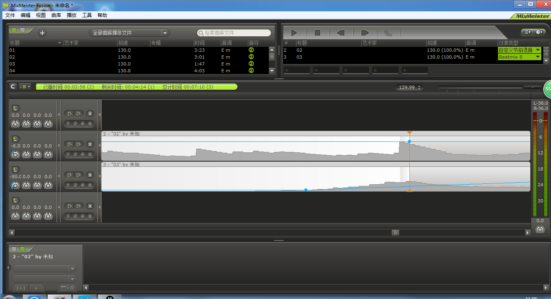Toggle the timeline snap magnet icon
Screen dimensions: 551x299
[13, 86]
